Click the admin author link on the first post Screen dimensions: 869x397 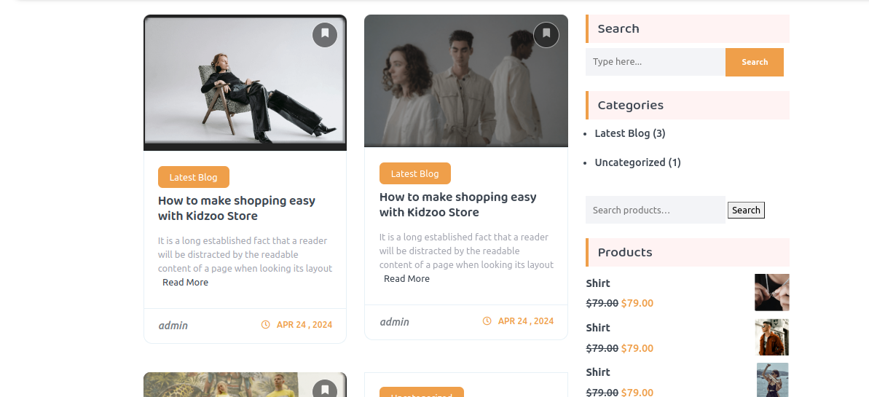173,326
